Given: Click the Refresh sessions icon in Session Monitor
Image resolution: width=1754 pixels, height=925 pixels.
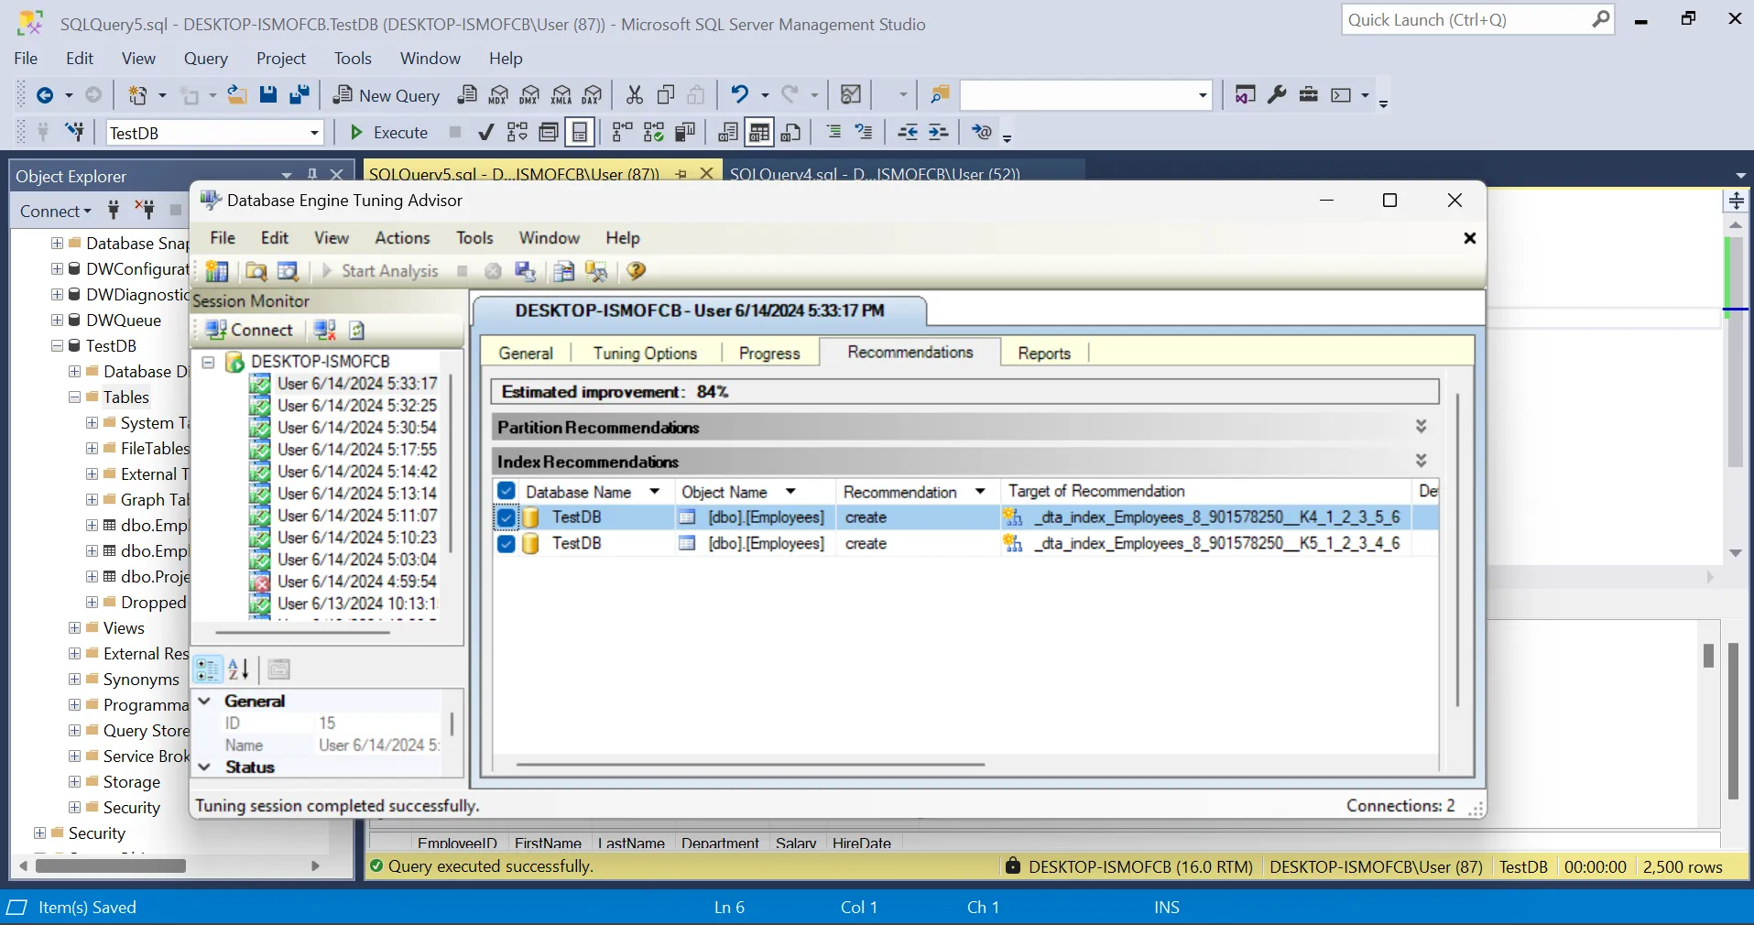Looking at the screenshot, I should coord(357,330).
